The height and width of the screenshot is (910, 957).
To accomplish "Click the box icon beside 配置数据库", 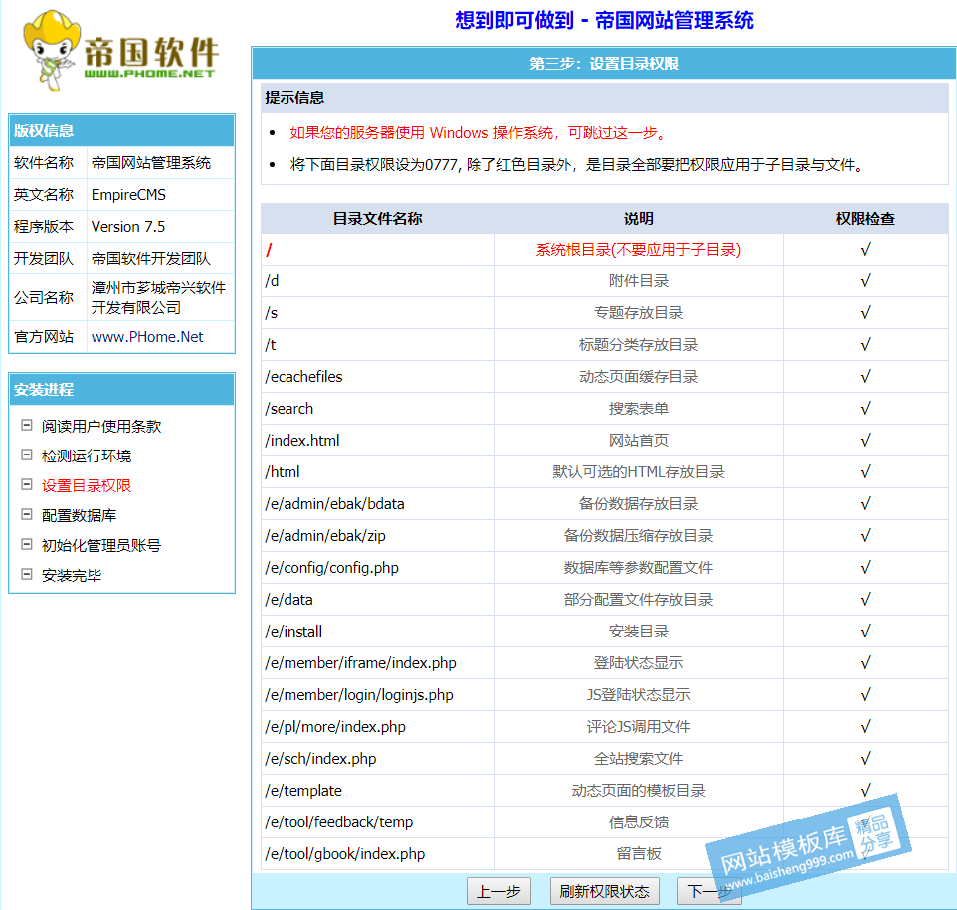I will point(26,514).
